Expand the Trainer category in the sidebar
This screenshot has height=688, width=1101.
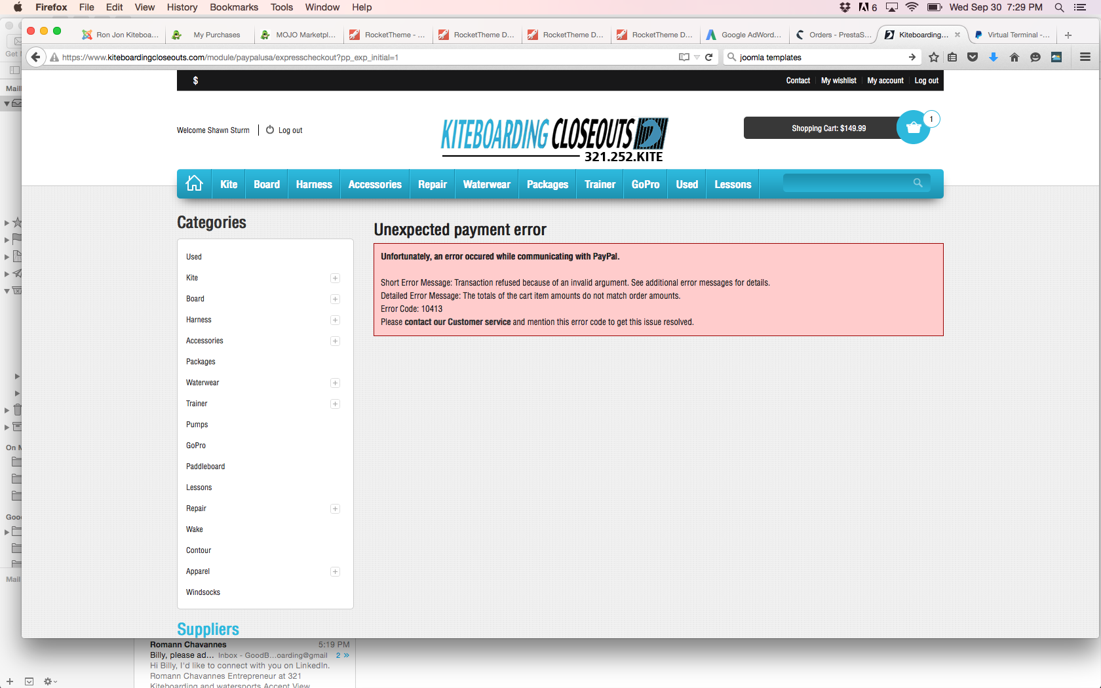(x=335, y=404)
